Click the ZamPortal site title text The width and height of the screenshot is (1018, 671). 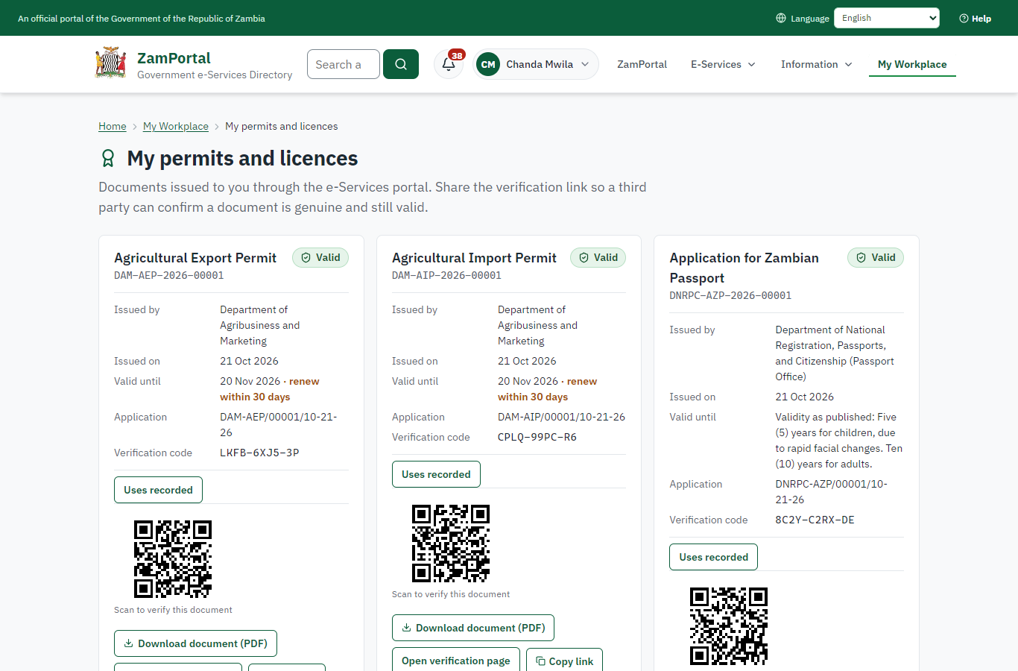pyautogui.click(x=174, y=58)
